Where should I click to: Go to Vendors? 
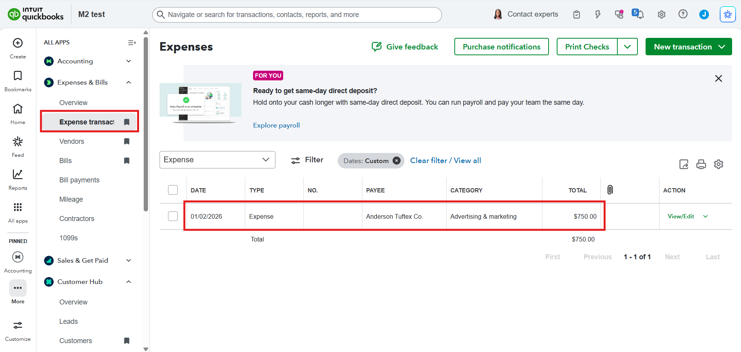pyautogui.click(x=72, y=141)
